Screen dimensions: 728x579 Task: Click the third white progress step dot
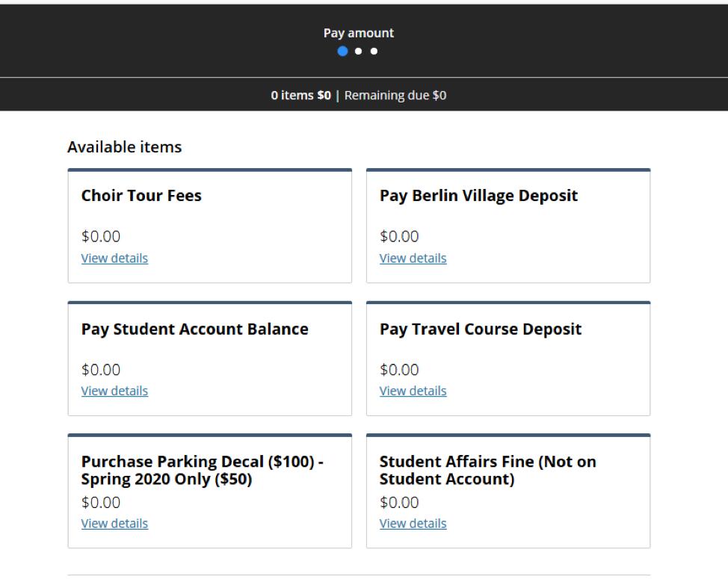pyautogui.click(x=374, y=52)
